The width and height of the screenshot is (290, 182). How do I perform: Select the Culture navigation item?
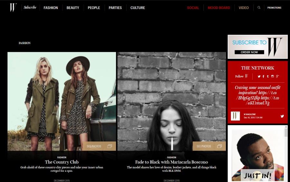point(137,8)
